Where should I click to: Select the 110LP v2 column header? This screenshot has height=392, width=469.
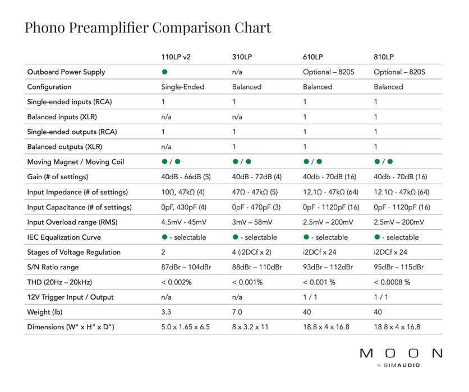[176, 57]
